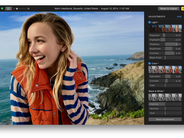Image resolution: width=184 pixels, height=138 pixels.
Task: Click the small zoom-out icon by slider
Action: (x=14, y=9)
